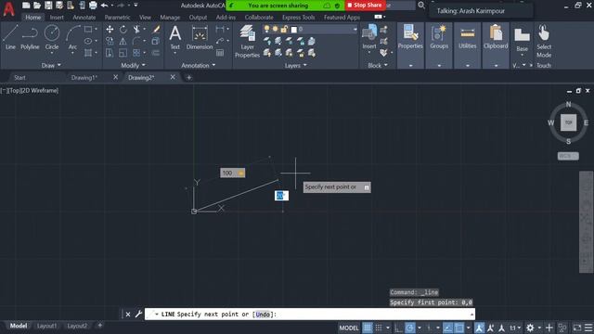Click the Explode tool icon

click(x=156, y=41)
